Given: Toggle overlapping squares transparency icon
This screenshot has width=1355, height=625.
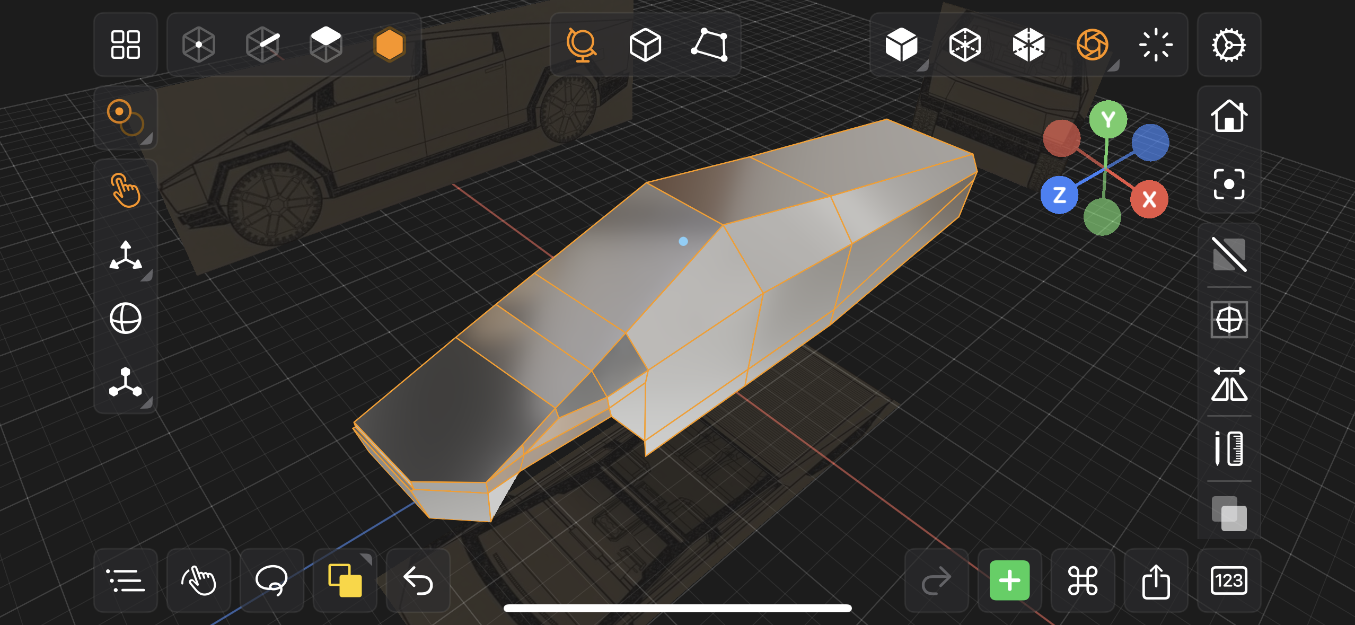Looking at the screenshot, I should 1229,513.
